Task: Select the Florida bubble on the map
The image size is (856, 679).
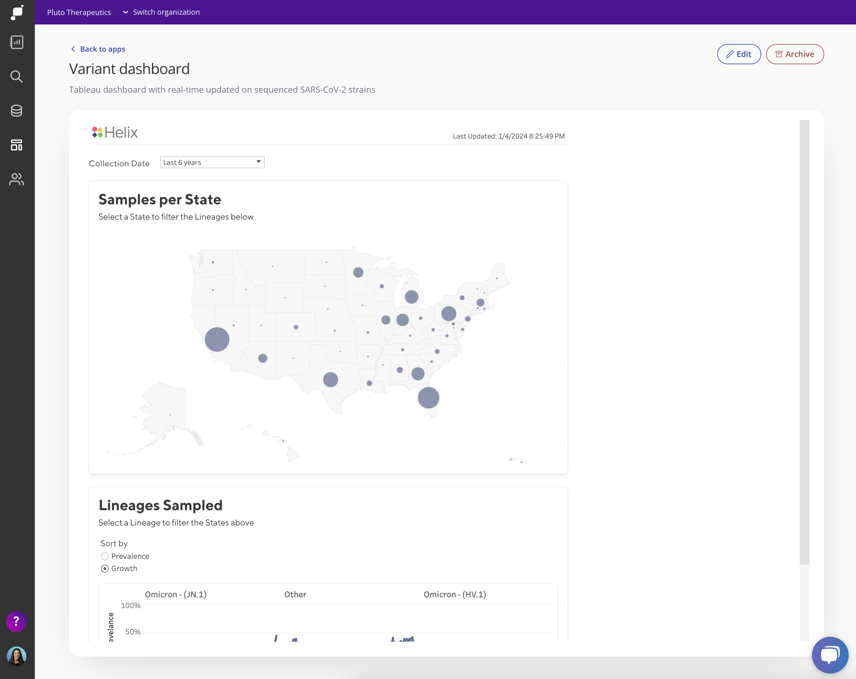Action: 428,398
